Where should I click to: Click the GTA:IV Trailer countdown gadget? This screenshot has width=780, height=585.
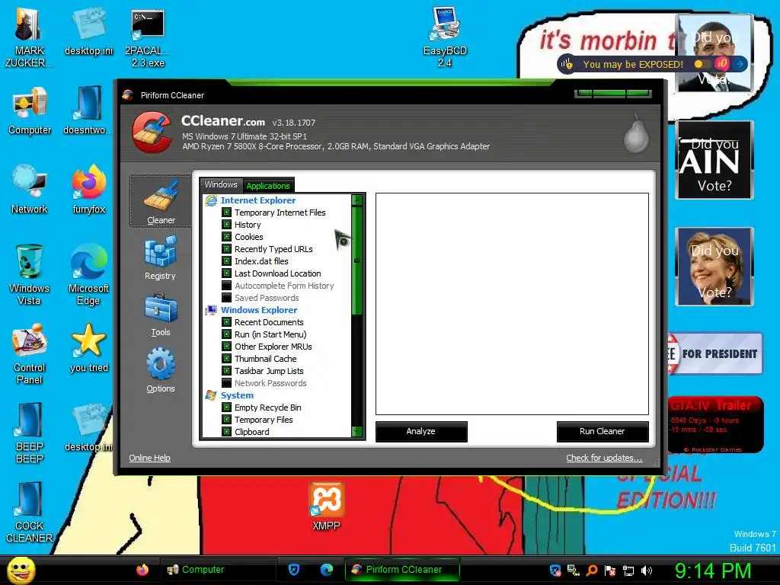click(x=714, y=425)
